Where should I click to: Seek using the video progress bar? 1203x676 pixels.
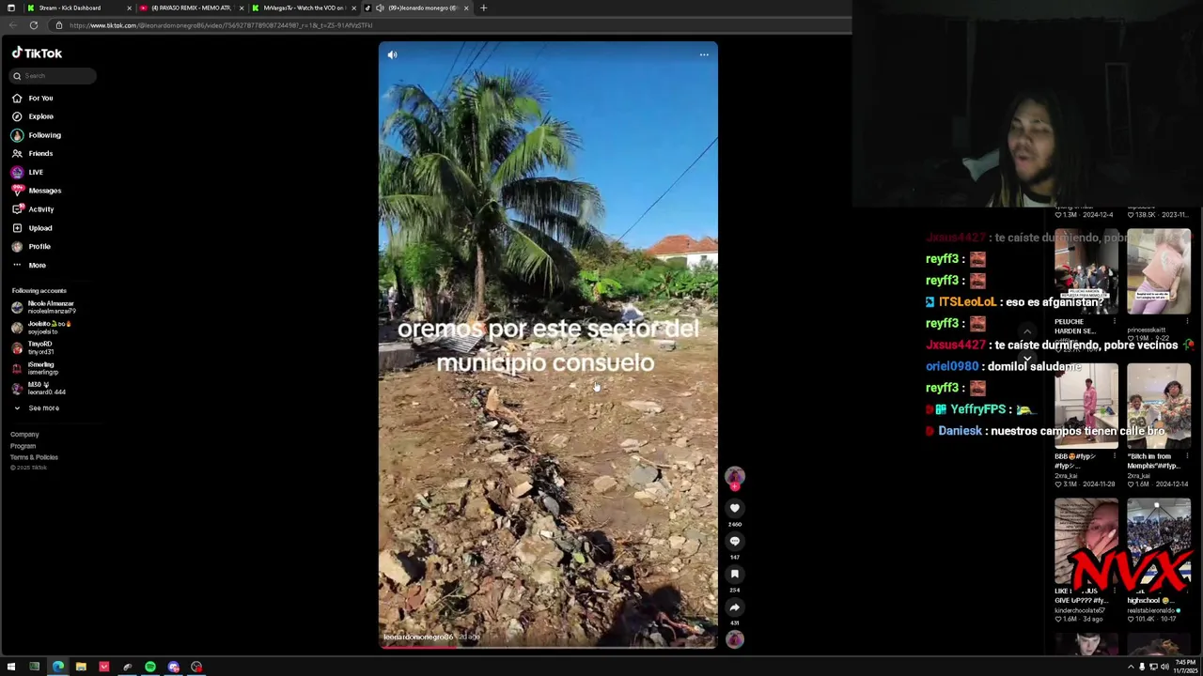point(548,646)
